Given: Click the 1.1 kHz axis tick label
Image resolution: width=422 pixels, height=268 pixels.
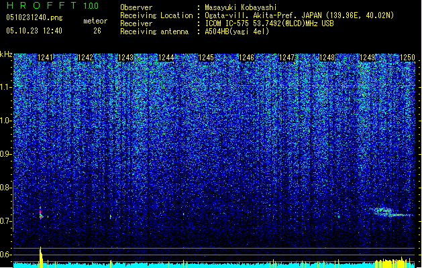Looking at the screenshot, I should [x=5, y=87].
